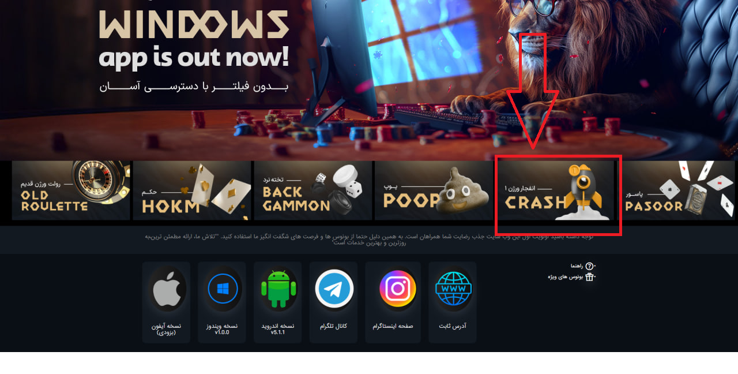Open the Poop game tile
The height and width of the screenshot is (374, 738).
click(x=434, y=190)
